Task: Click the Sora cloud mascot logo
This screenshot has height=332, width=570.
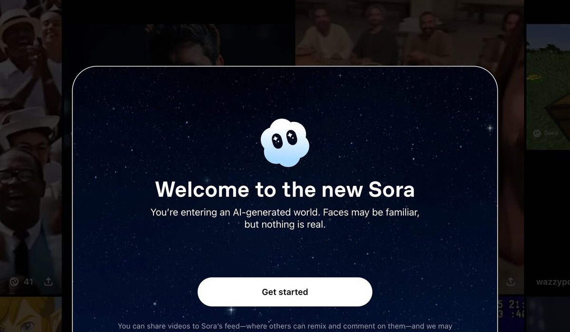Action: coord(285,143)
